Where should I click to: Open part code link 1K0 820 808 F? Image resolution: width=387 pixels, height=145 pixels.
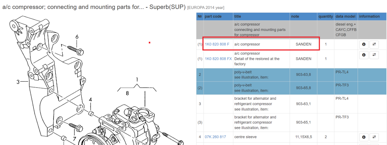[217, 44]
